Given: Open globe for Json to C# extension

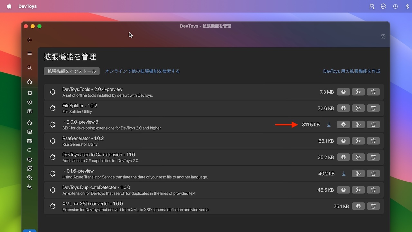Looking at the screenshot, I should point(343,157).
